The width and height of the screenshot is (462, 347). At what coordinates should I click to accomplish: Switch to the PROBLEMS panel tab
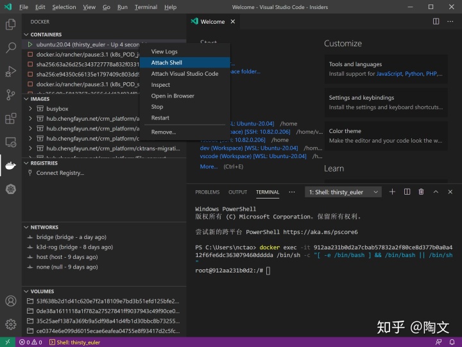(207, 192)
